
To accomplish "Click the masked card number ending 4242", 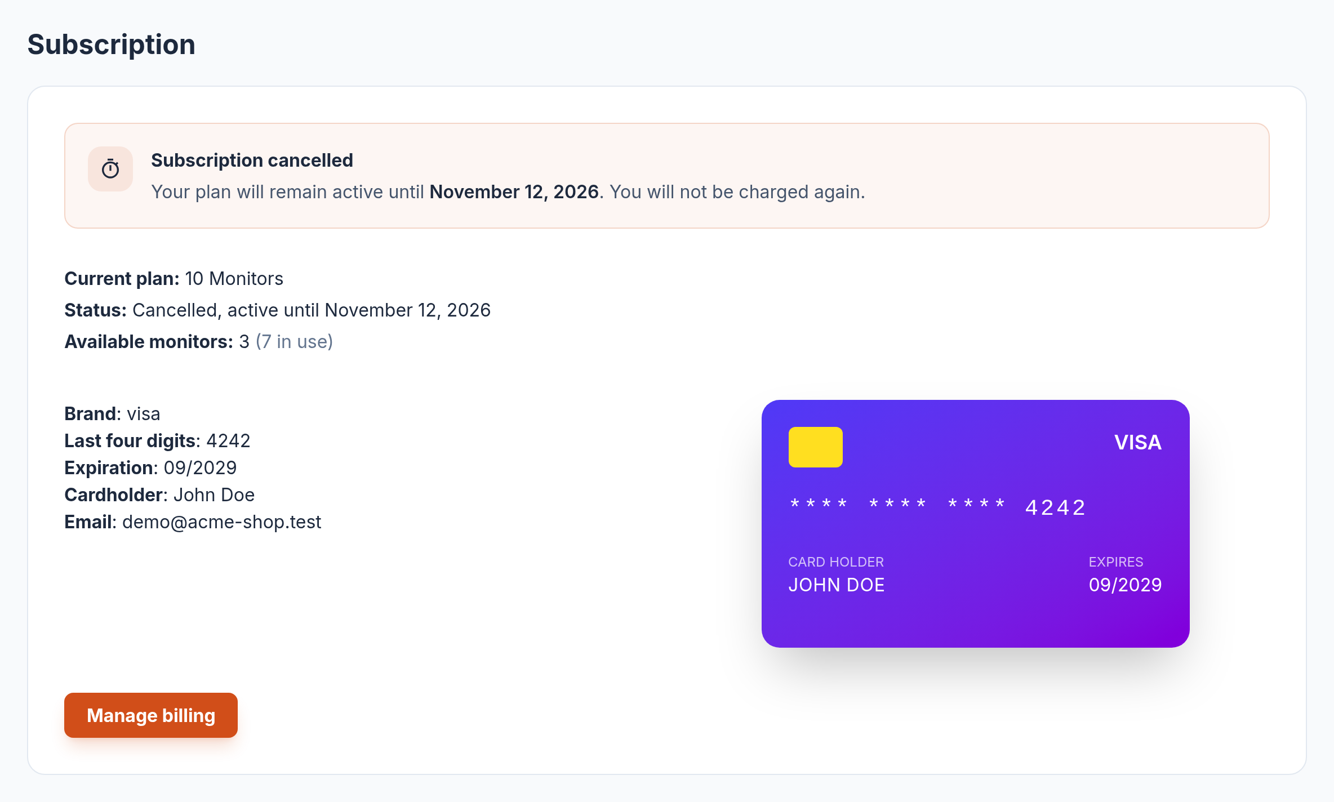I will pos(937,506).
